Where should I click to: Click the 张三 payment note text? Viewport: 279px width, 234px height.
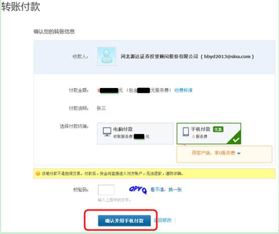click(x=101, y=108)
